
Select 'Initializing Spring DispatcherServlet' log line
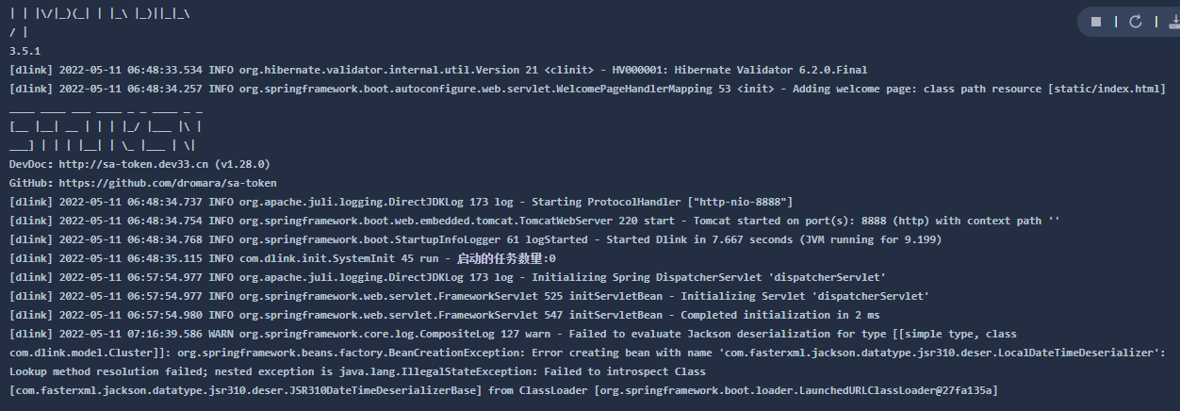448,277
